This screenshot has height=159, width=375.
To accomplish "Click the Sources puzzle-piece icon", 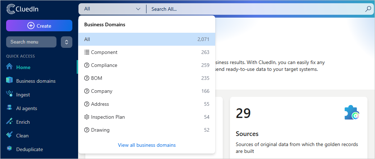I will pyautogui.click(x=352, y=112).
